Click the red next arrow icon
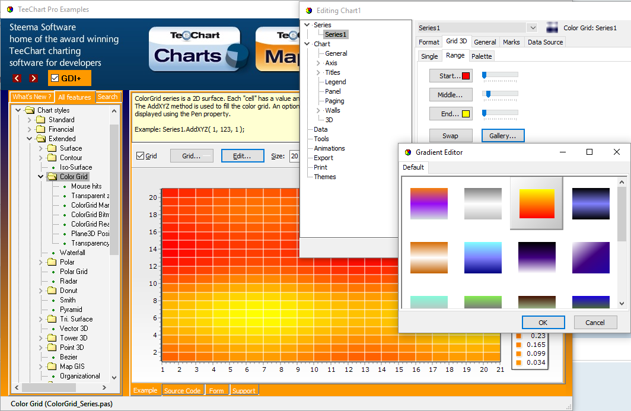This screenshot has height=411, width=631. coord(33,78)
